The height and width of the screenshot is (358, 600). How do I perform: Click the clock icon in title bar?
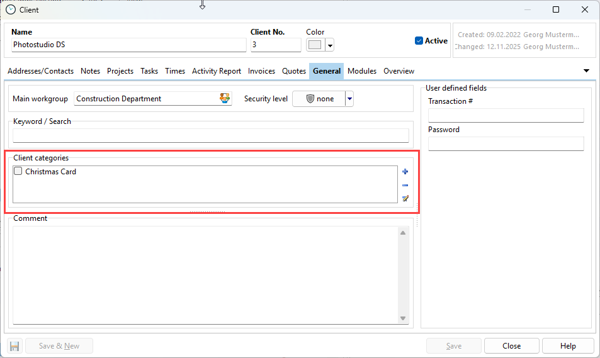click(11, 9)
